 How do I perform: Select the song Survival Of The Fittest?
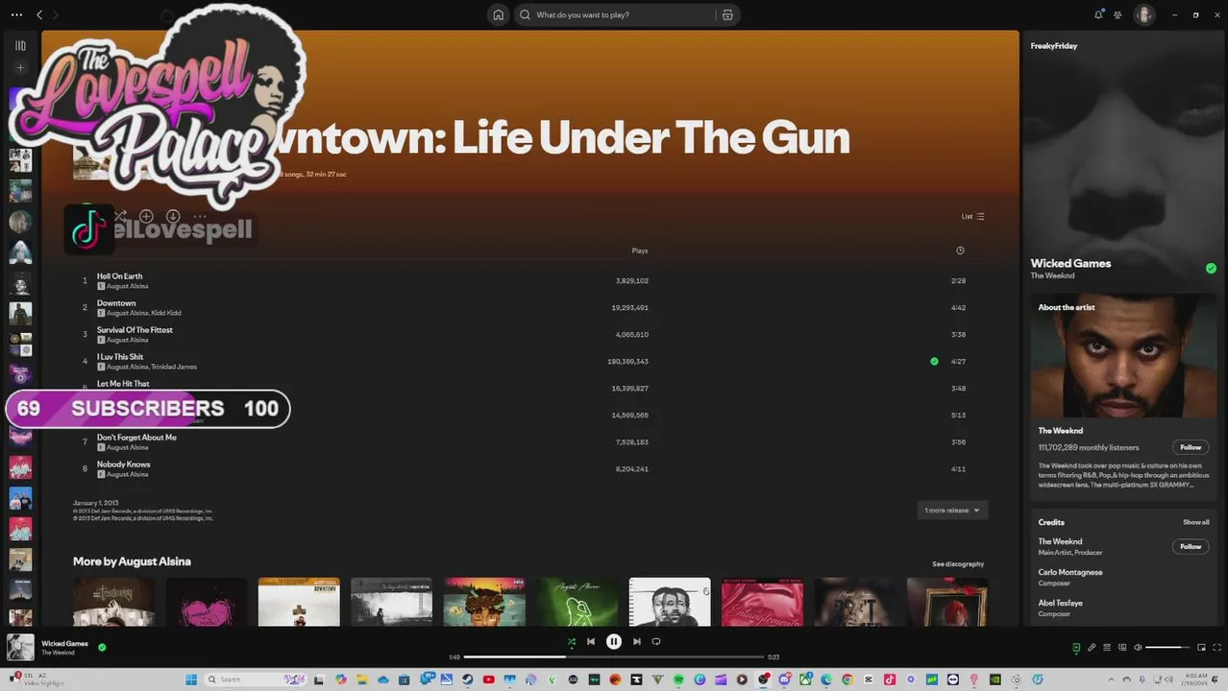click(135, 330)
